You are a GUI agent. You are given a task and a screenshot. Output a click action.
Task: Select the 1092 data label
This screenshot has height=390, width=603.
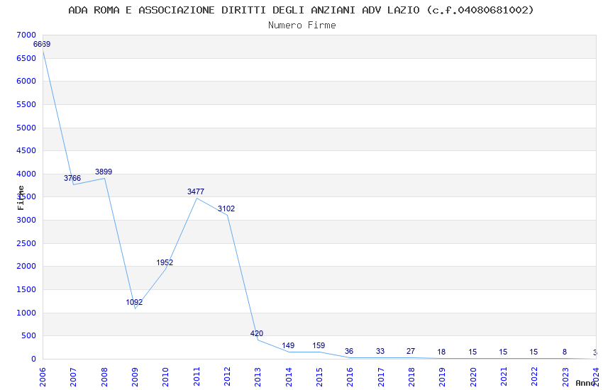pyautogui.click(x=134, y=302)
